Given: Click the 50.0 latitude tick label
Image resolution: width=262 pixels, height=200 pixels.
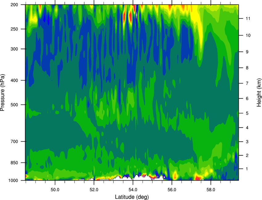Looking at the screenshot, I should pyautogui.click(x=55, y=190).
